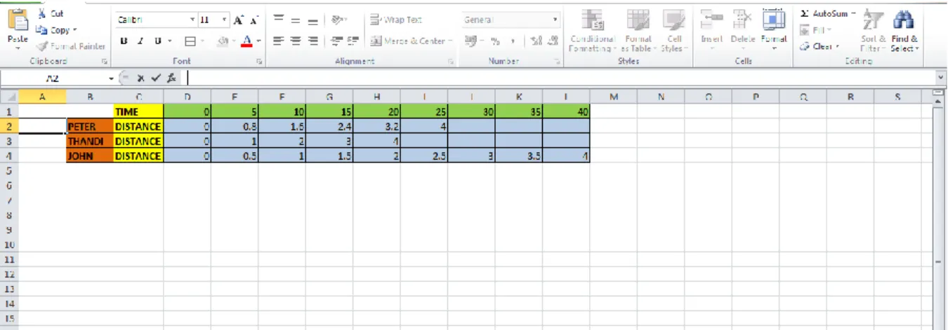Increase font size with large A
The width and height of the screenshot is (948, 330).
pos(239,20)
